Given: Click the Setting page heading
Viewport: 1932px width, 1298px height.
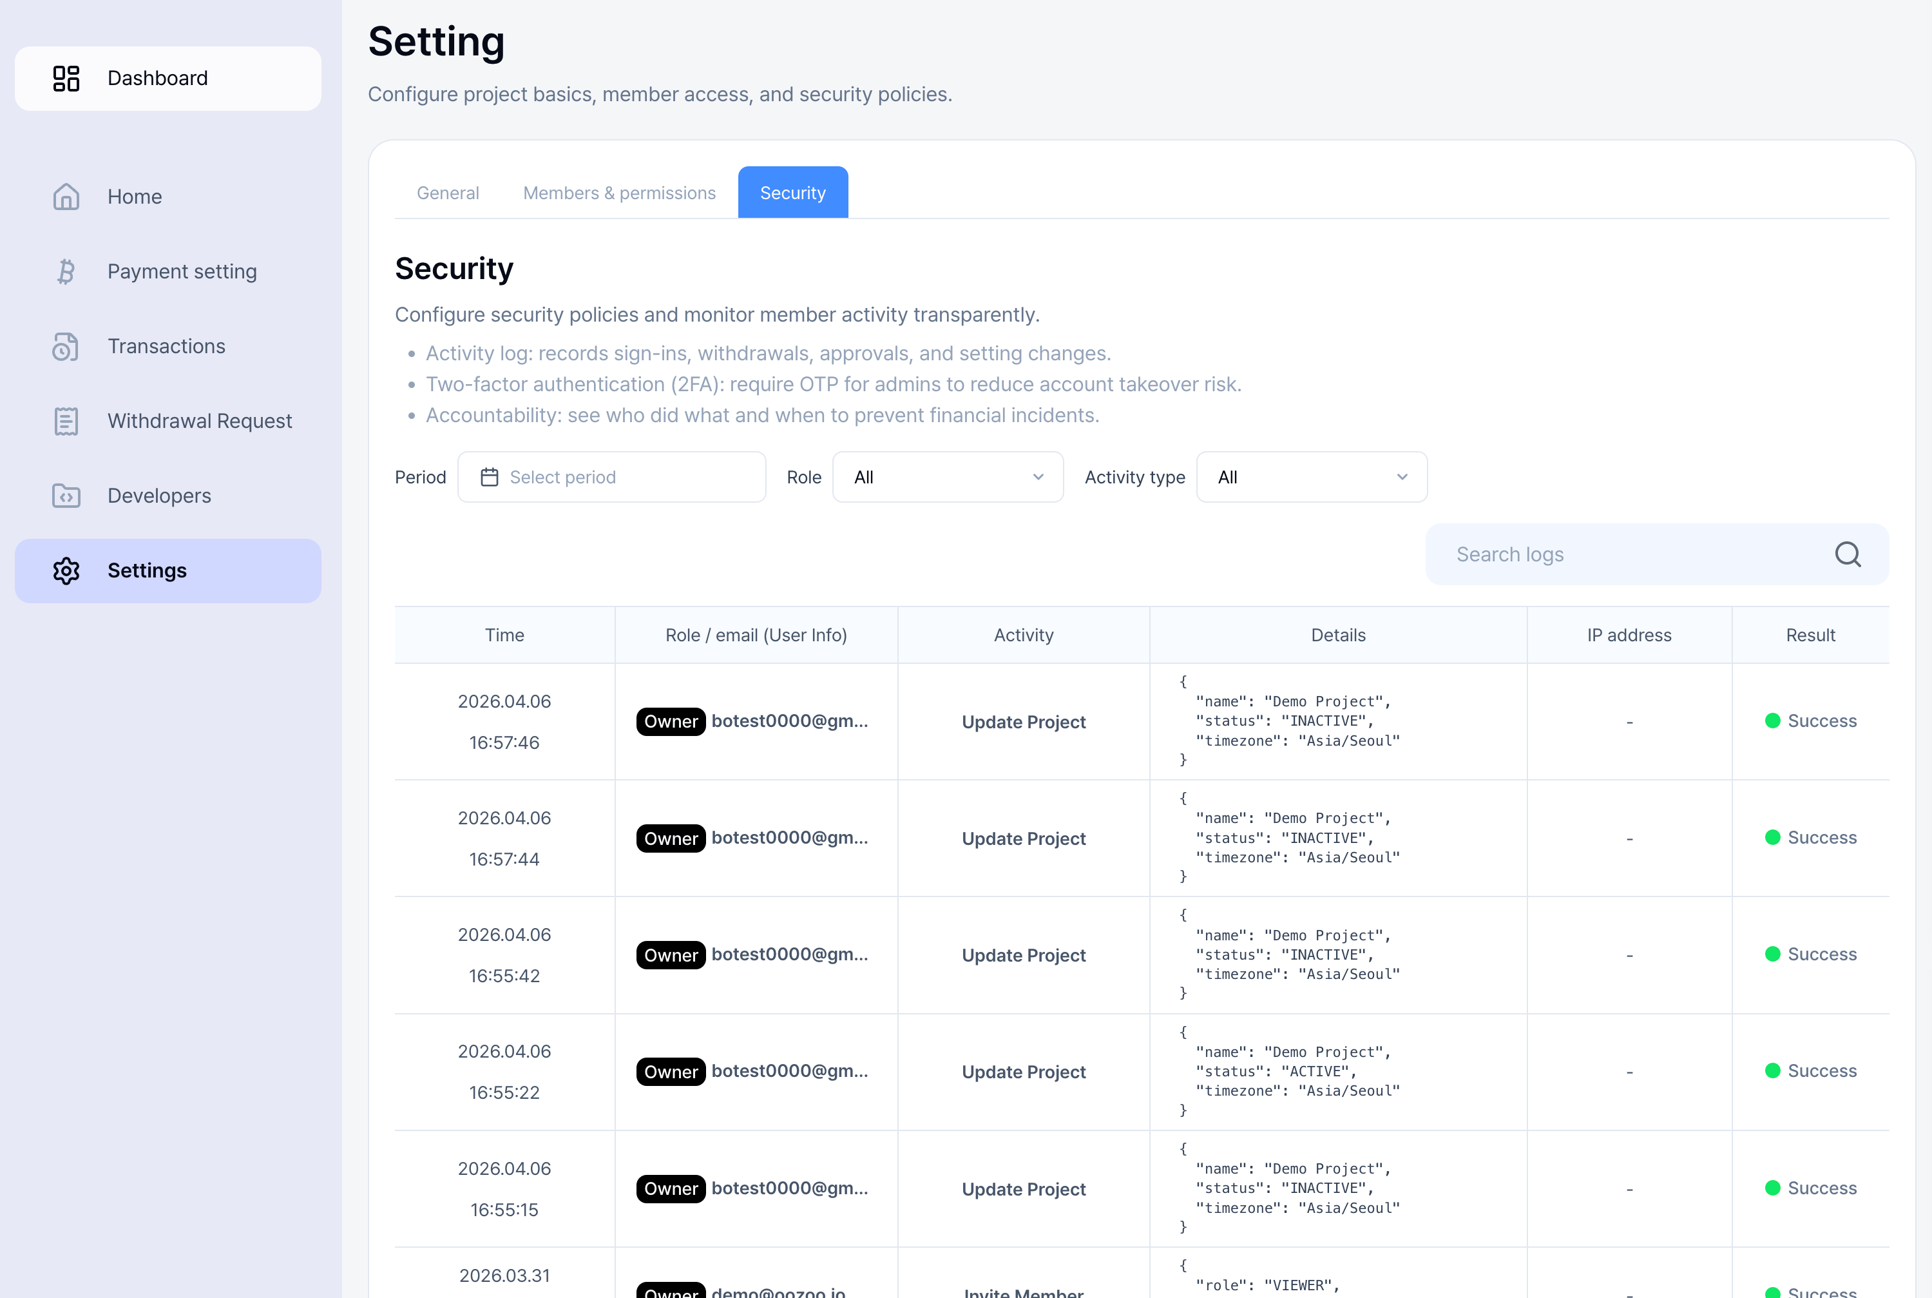Looking at the screenshot, I should [436, 41].
